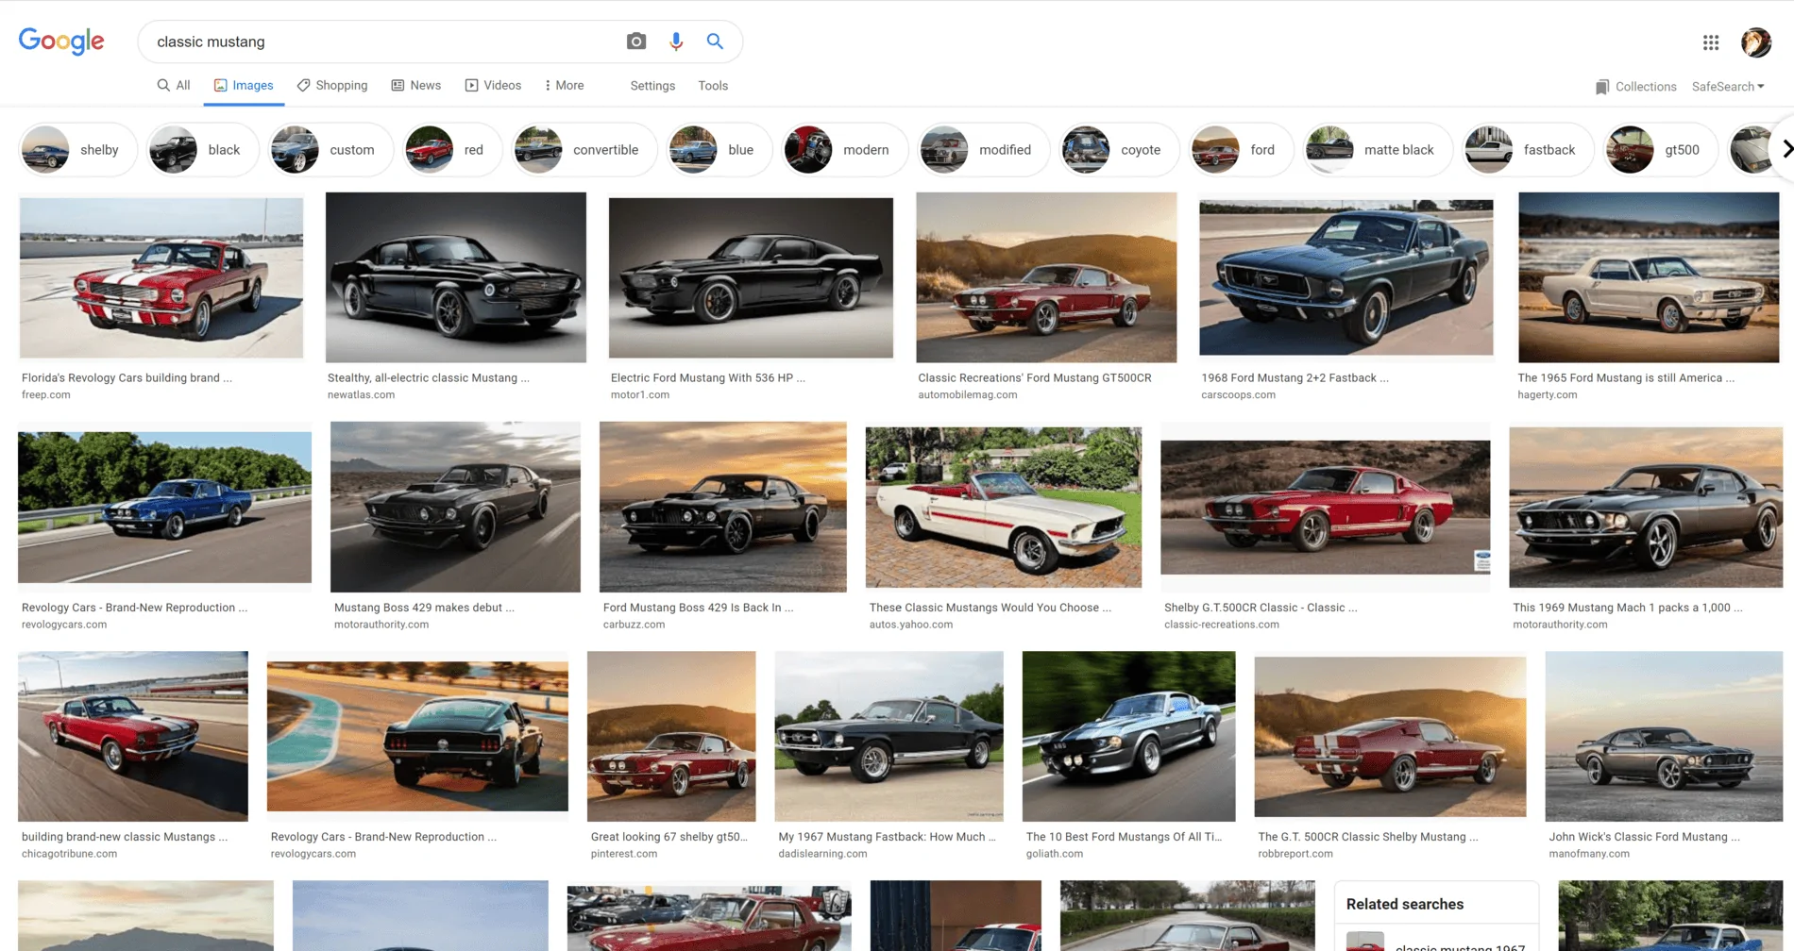Screen dimensions: 1794x951
Task: Start voice search with microphone icon
Action: [x=676, y=42]
